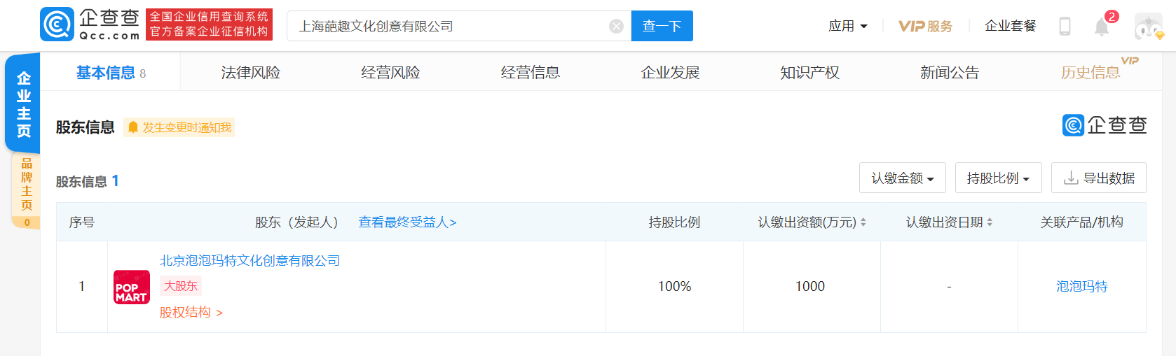Click 查看最终受益人 link
This screenshot has height=356, width=1176.
(x=407, y=222)
